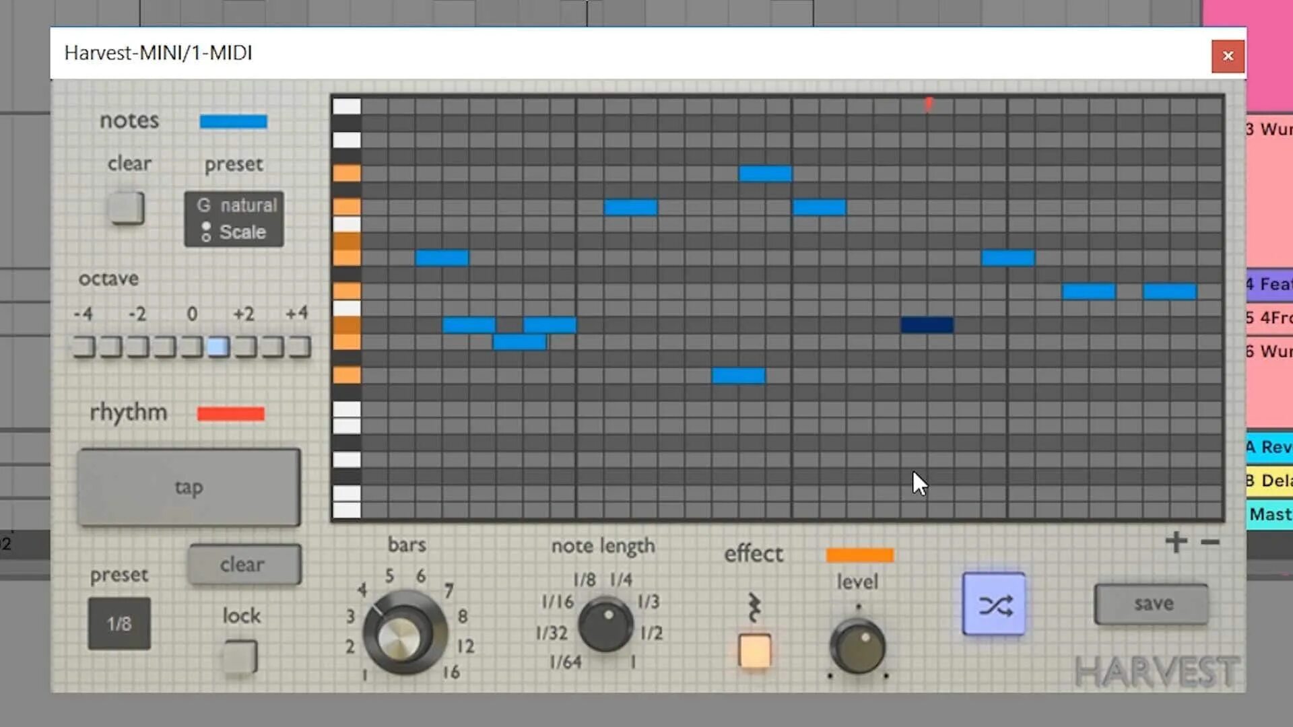
Task: Open the G natural Scale preset menu
Action: pos(234,219)
